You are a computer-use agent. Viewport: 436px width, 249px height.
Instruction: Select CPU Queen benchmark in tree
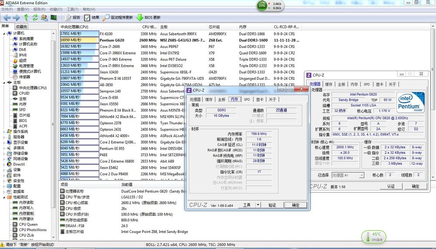tap(28, 225)
